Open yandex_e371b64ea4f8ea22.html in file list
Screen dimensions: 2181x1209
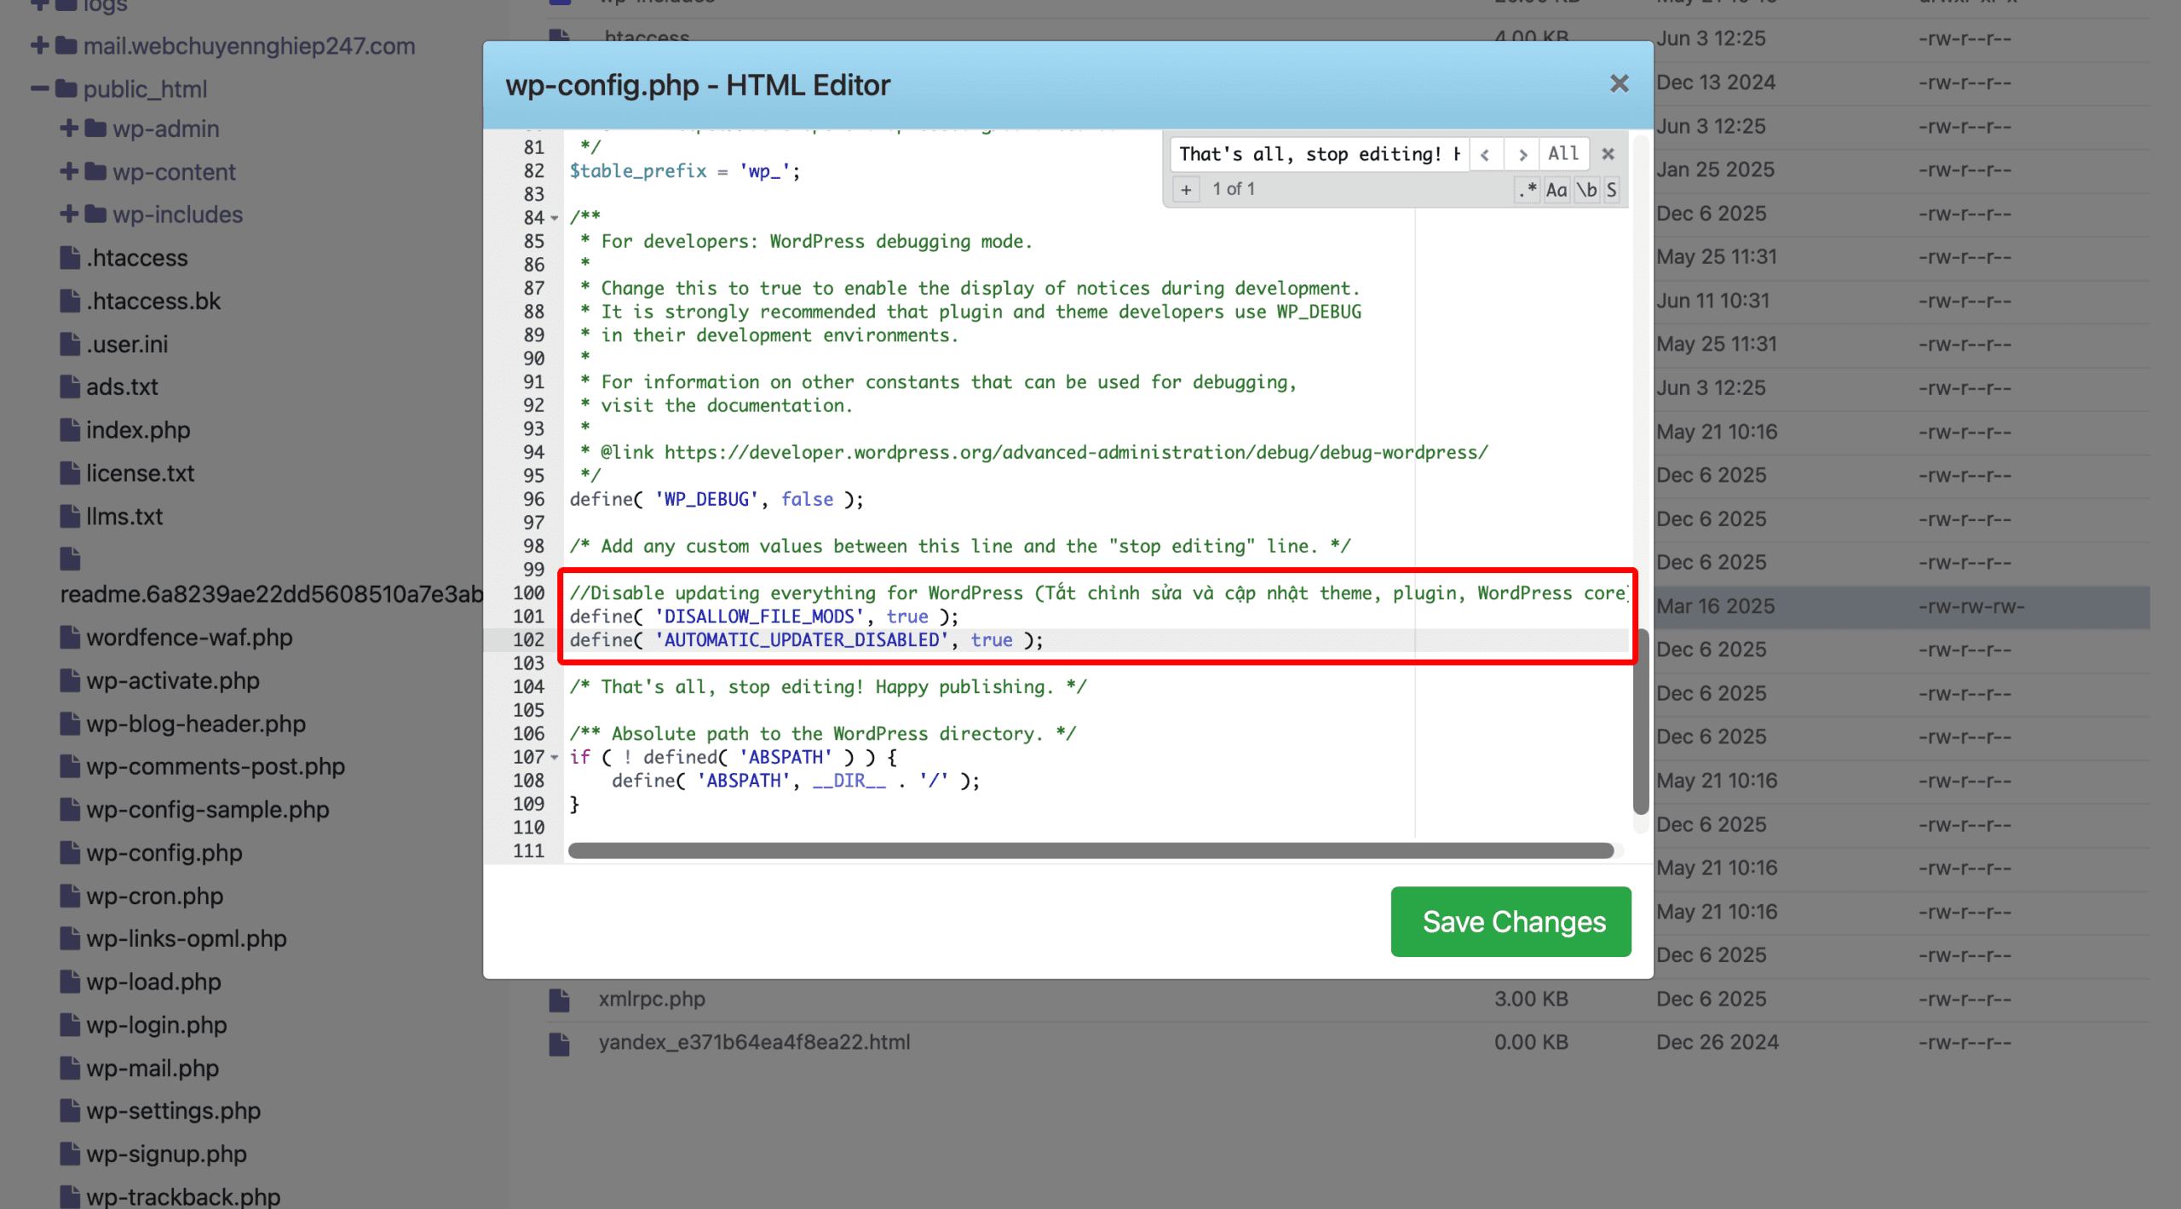click(x=754, y=1042)
